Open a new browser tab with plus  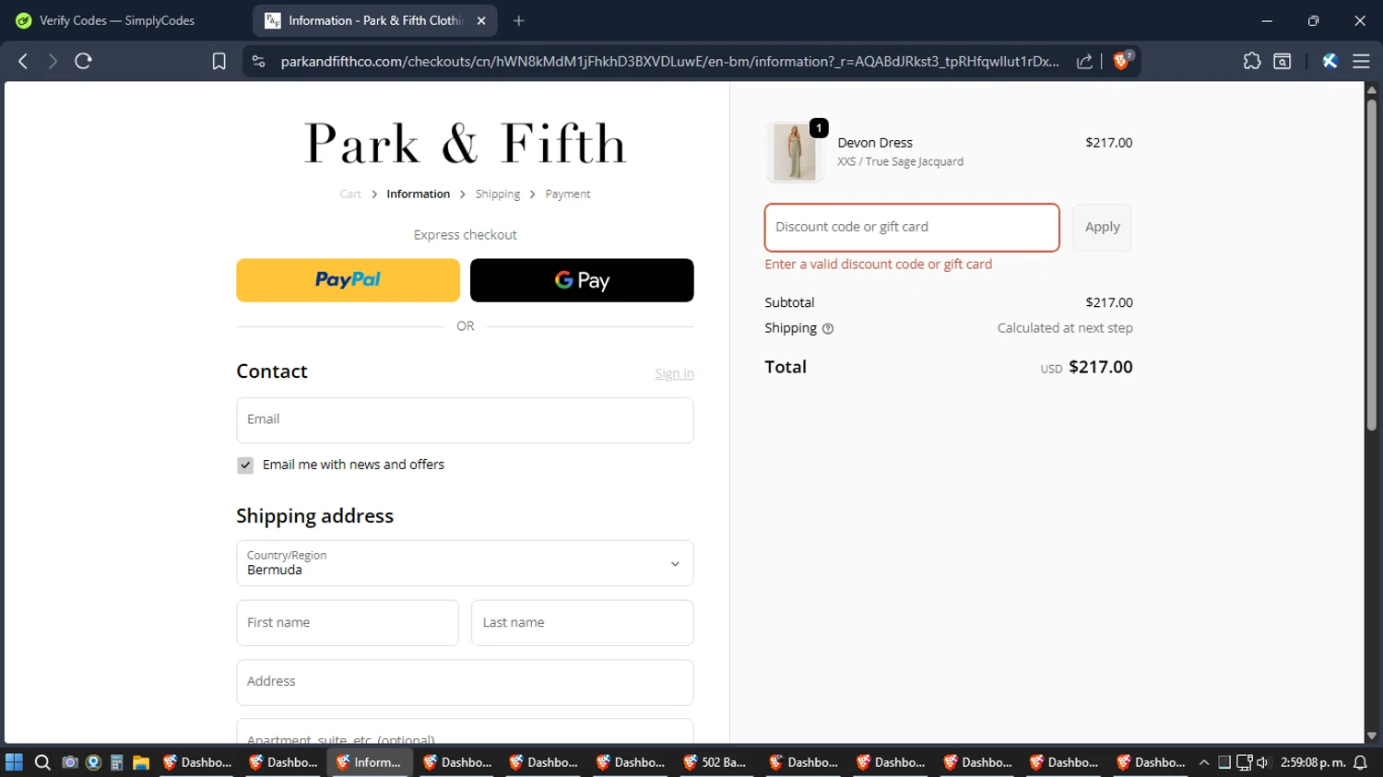click(x=519, y=20)
